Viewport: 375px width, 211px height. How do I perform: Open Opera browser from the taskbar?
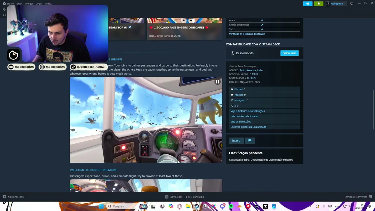(179, 206)
